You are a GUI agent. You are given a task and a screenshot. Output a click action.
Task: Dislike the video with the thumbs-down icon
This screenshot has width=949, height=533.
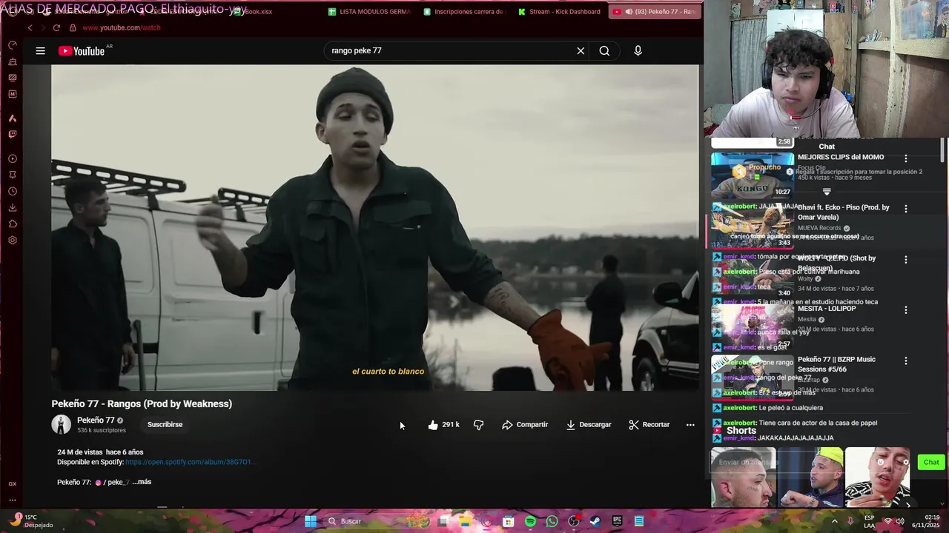tap(478, 425)
